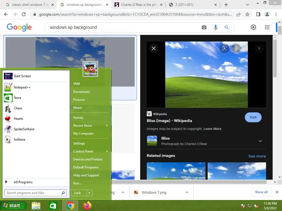Click Google search by image camera icon
Image resolution: width=282 pixels, height=211 pixels.
(204, 27)
